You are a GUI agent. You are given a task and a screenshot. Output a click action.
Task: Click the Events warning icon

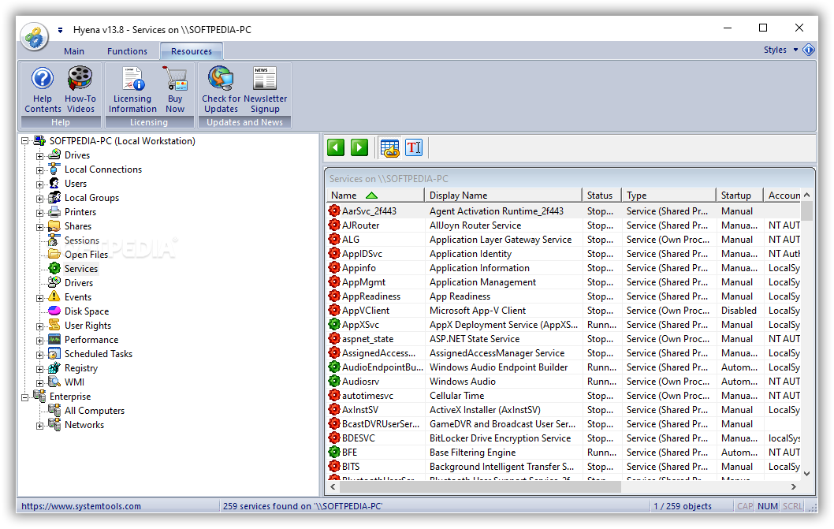(x=54, y=296)
